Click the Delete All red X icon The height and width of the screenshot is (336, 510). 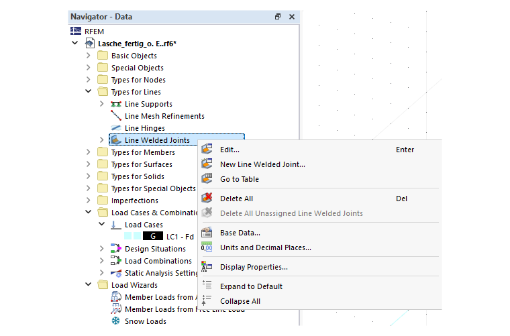(x=207, y=198)
